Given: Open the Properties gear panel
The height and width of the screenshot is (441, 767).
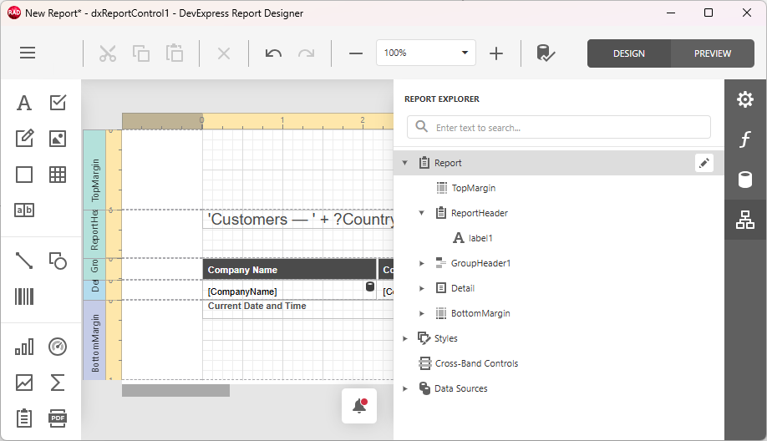Looking at the screenshot, I should tap(745, 99).
